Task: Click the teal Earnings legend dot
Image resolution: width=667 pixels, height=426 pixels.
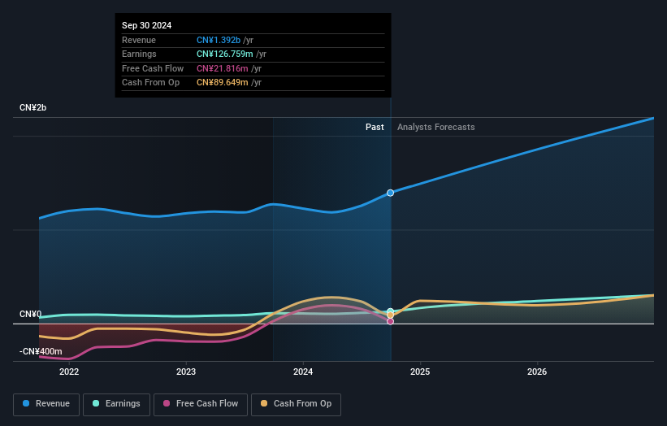Action: click(x=96, y=403)
